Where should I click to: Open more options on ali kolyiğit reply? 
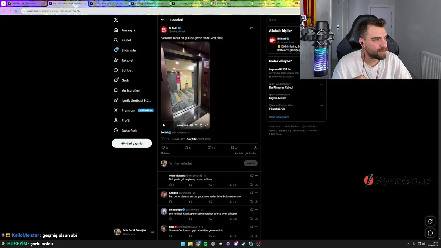pos(256,210)
